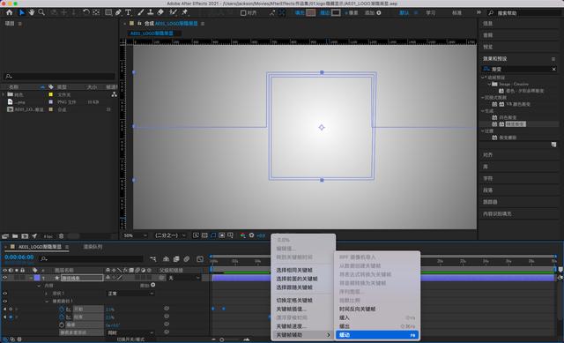Collapse the 修剪路径 1 group
564x343 pixels.
point(47,302)
